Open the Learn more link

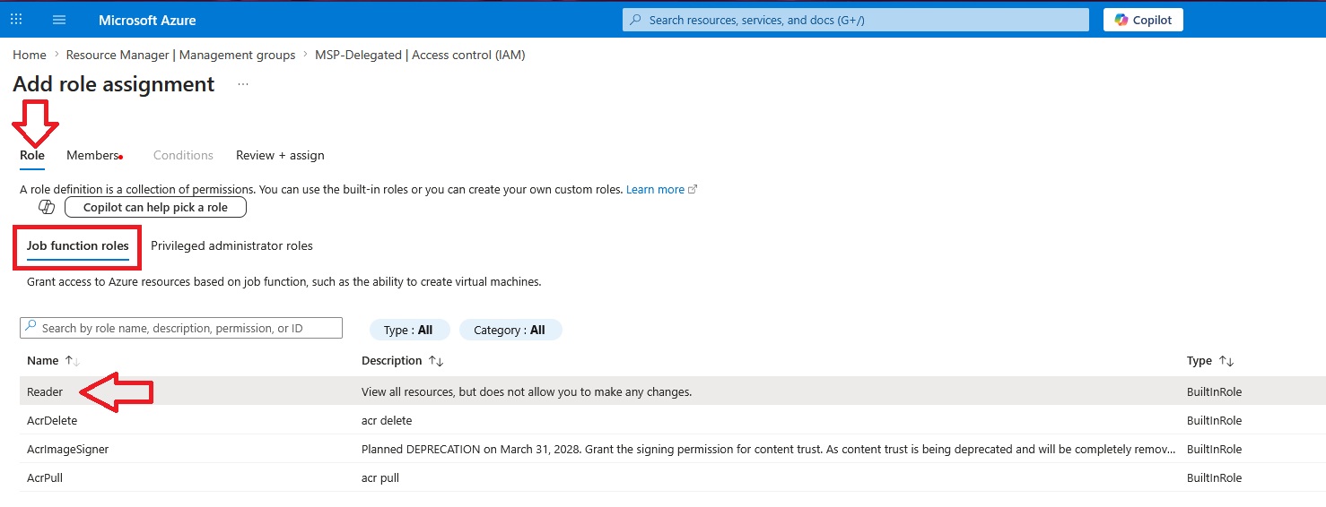click(x=655, y=190)
